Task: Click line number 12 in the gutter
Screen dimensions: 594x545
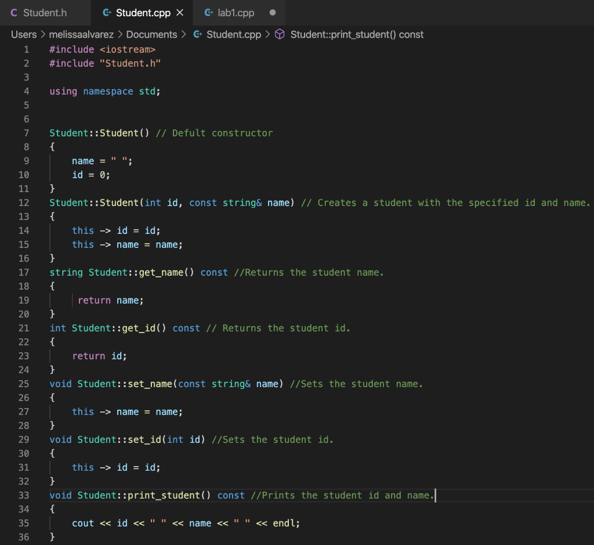Action: [23, 203]
